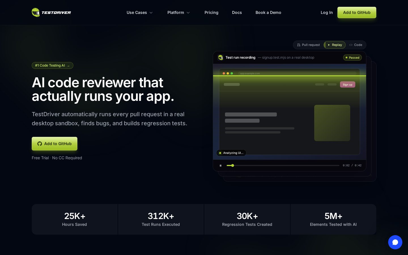Click the Replay play triangle icon
Viewport: 408px width, 255px height.
(329, 45)
